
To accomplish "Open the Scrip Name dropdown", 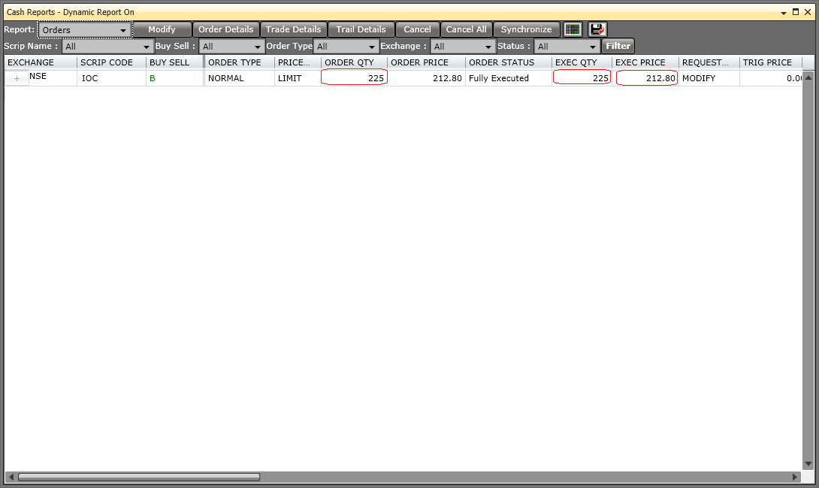I will pos(107,47).
